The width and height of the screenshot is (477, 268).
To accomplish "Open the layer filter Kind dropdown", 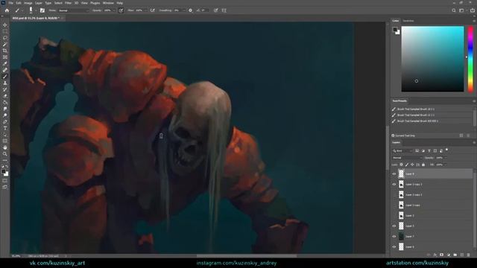I will click(402, 150).
